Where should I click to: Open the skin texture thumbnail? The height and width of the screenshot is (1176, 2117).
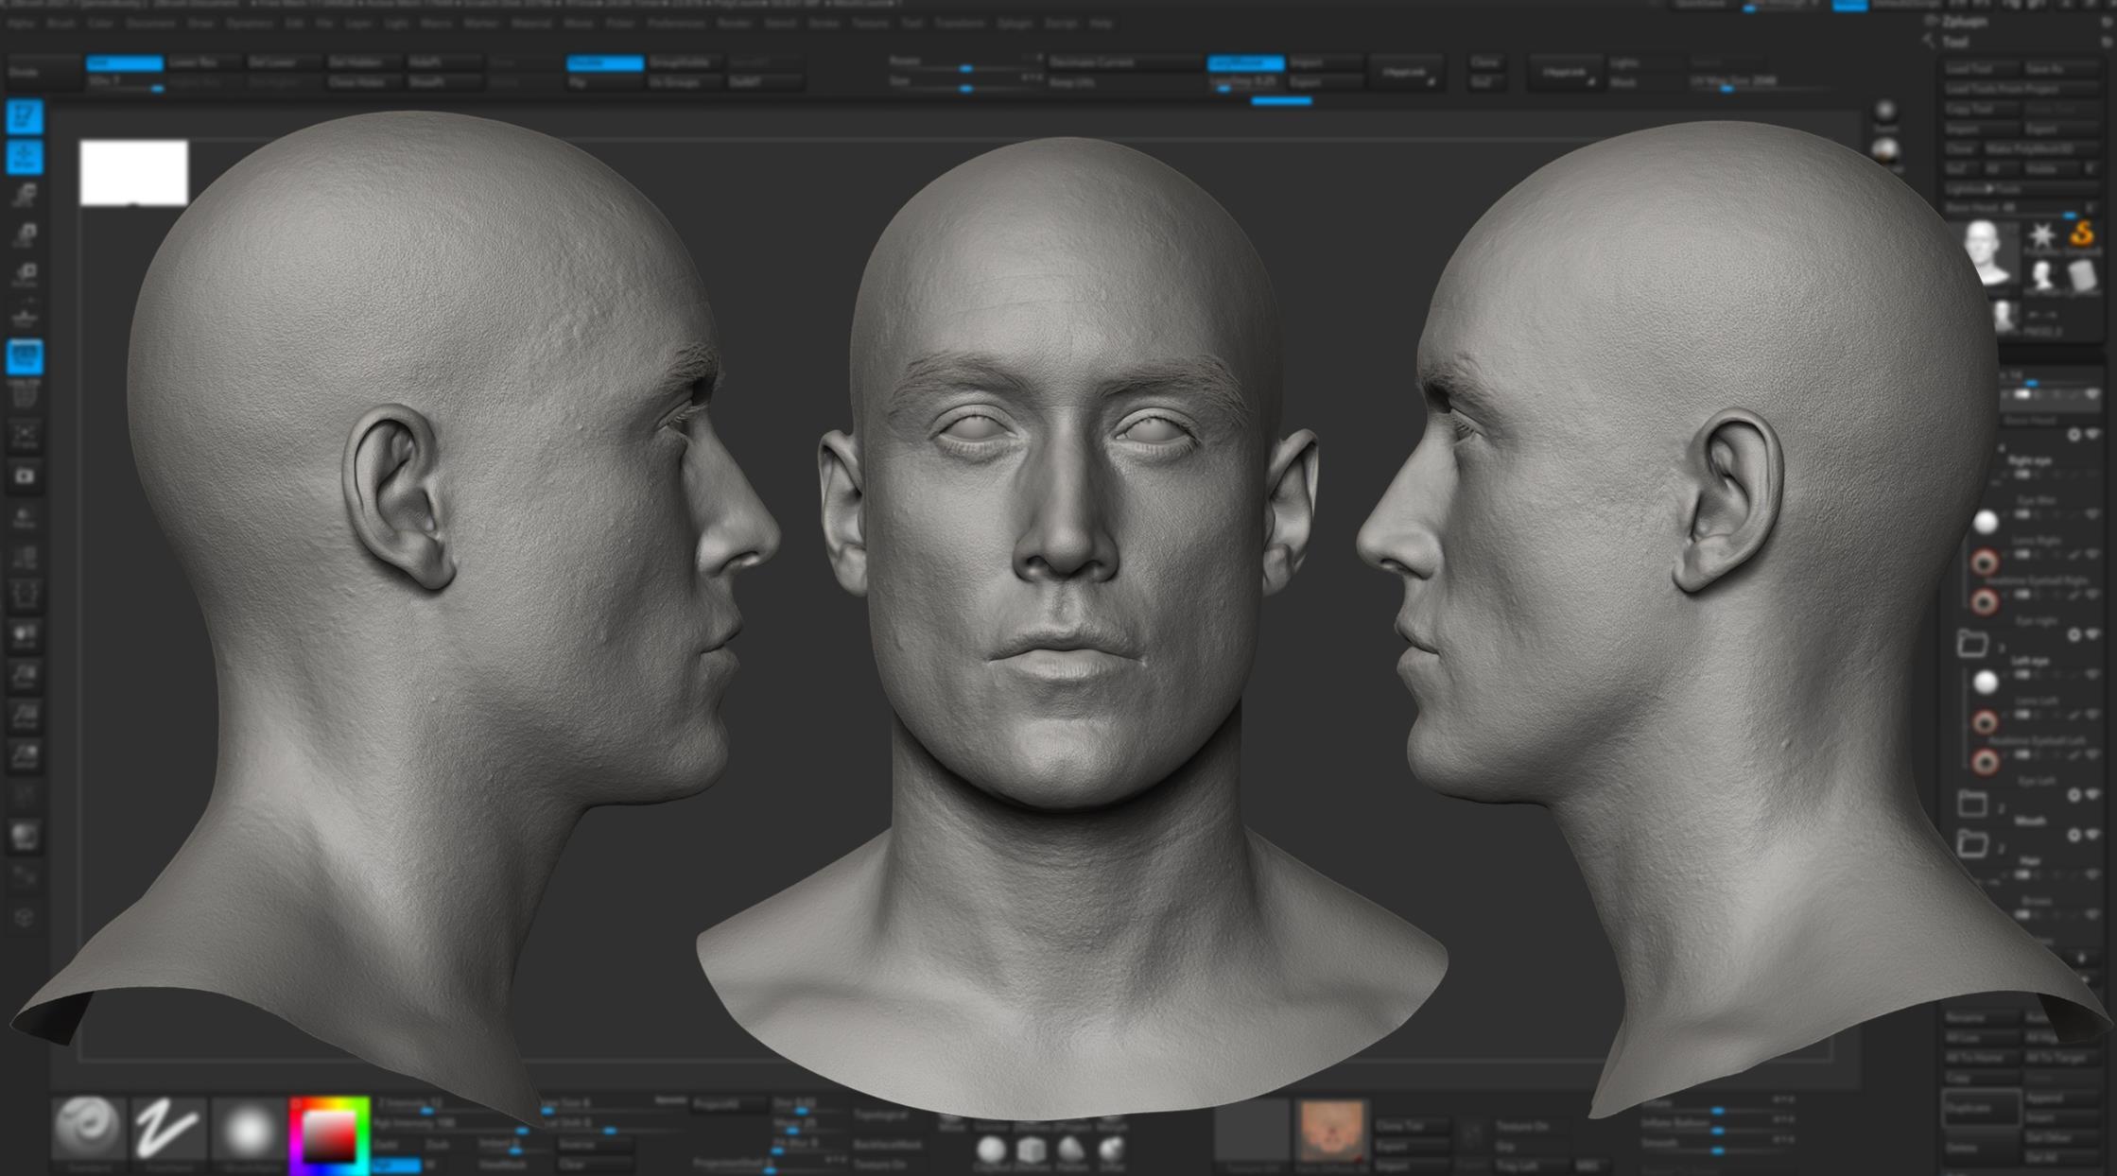tap(1331, 1129)
